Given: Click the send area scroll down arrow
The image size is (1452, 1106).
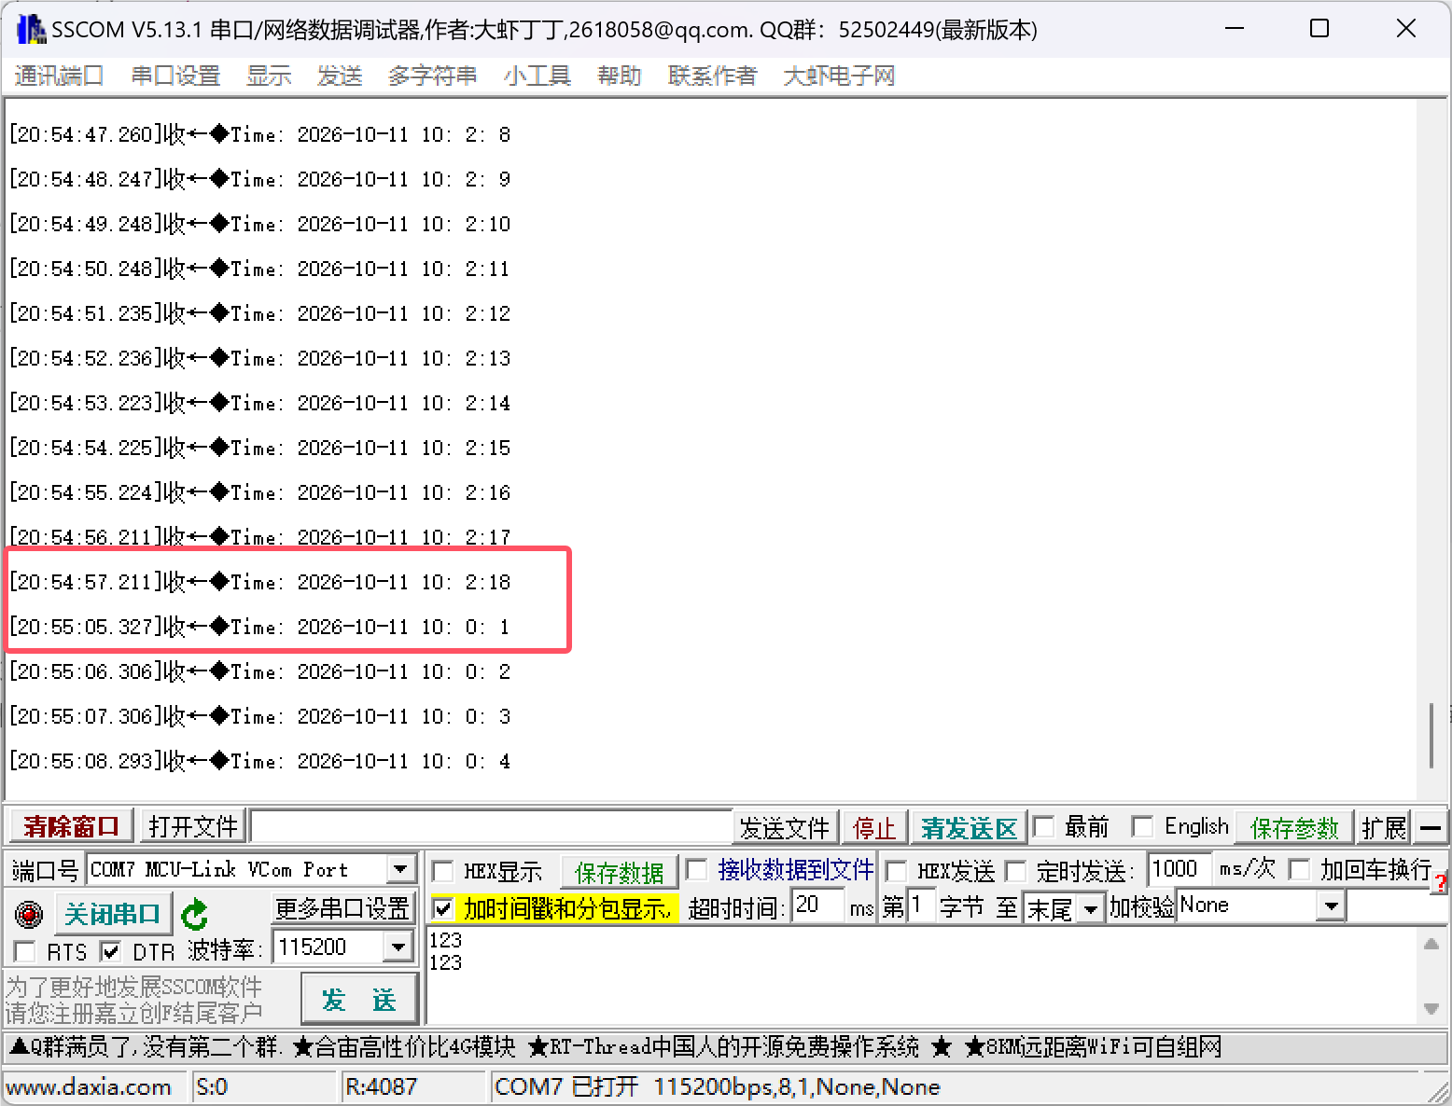Looking at the screenshot, I should click(x=1431, y=1009).
